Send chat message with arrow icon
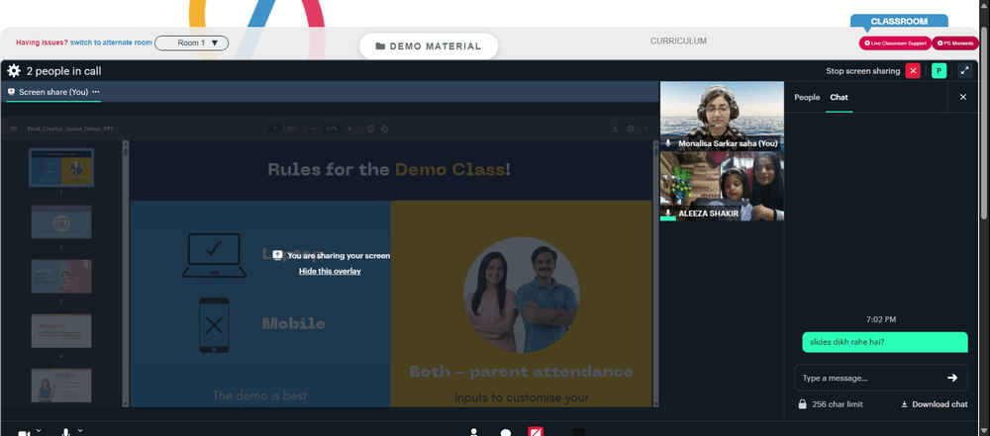Screen dimensions: 990x436 952,378
